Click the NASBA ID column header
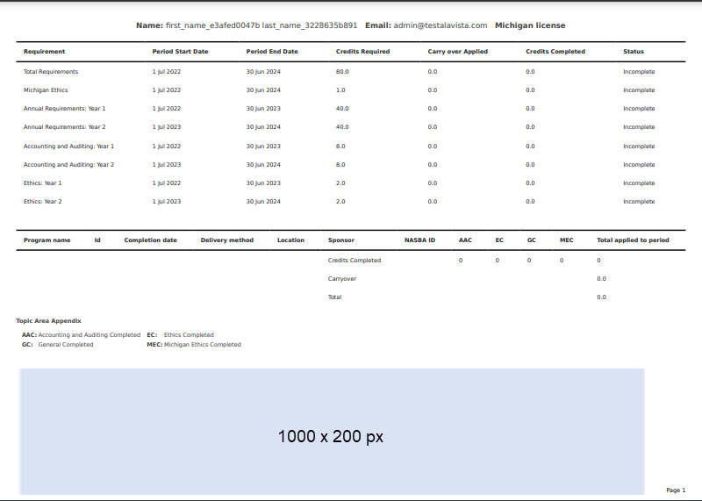This screenshot has width=702, height=501. [419, 240]
